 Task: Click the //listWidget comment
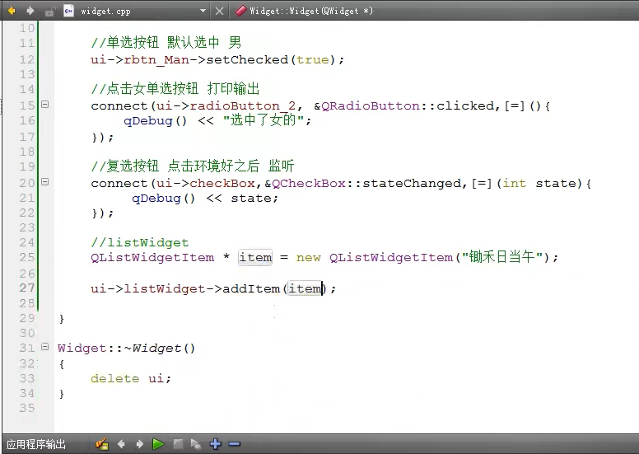(140, 243)
